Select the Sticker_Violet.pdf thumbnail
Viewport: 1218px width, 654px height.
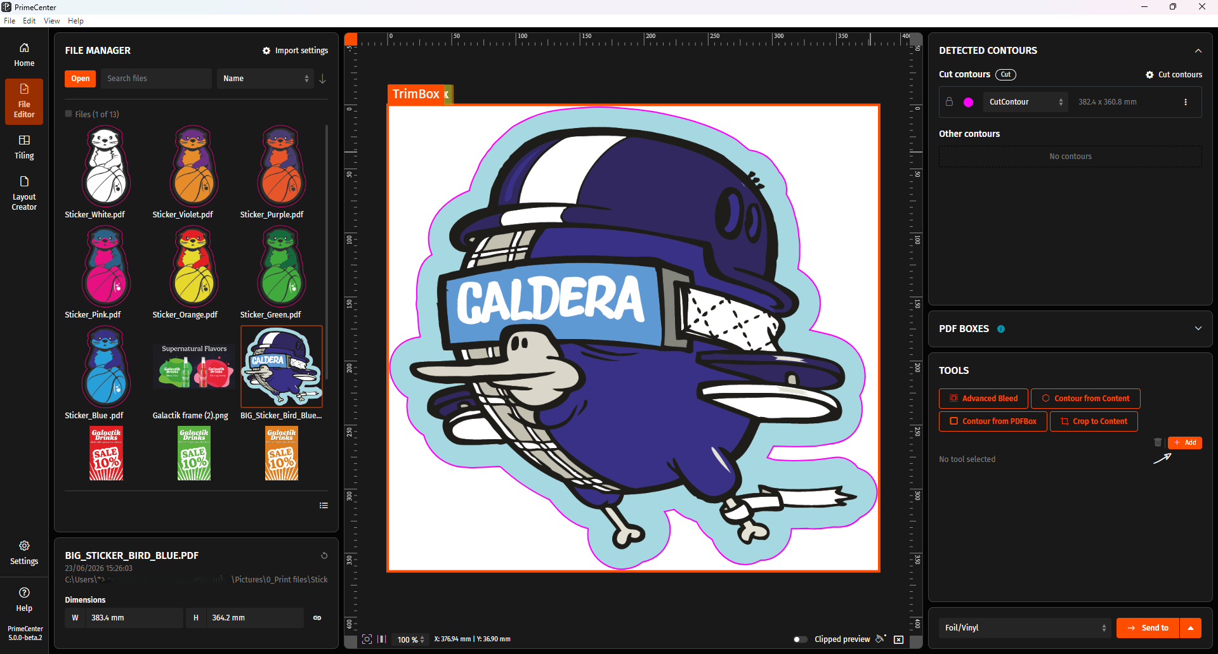click(x=193, y=166)
